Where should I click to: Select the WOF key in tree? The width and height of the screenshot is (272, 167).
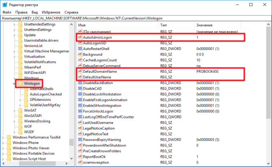click(28, 127)
